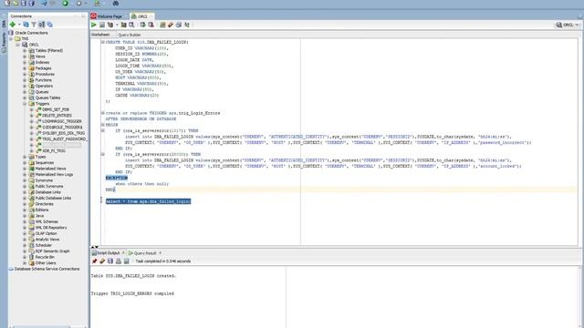Select the XDB_PI_TRIG trigger
Image resolution: width=584 pixels, height=328 pixels.
coord(54,151)
